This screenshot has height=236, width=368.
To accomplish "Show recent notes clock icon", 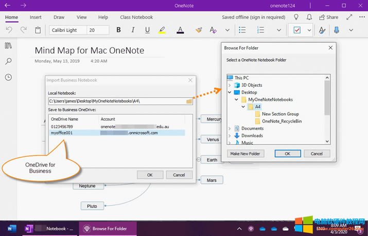I will click(8, 77).
